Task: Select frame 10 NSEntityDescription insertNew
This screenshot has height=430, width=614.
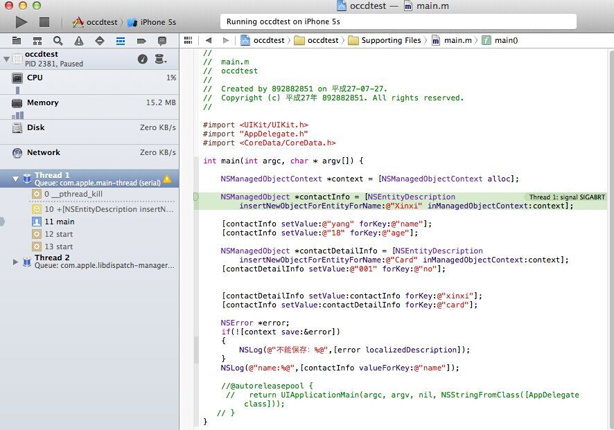Action: point(103,209)
